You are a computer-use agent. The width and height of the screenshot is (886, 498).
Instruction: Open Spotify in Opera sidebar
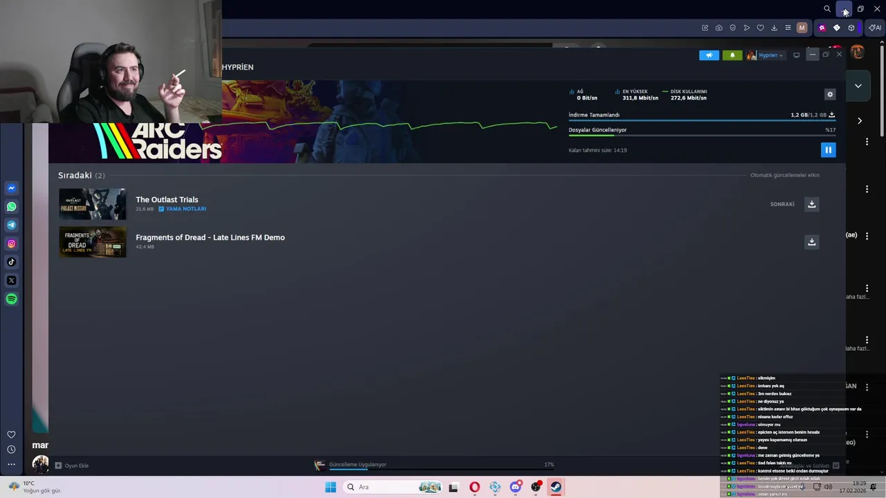[x=11, y=299]
